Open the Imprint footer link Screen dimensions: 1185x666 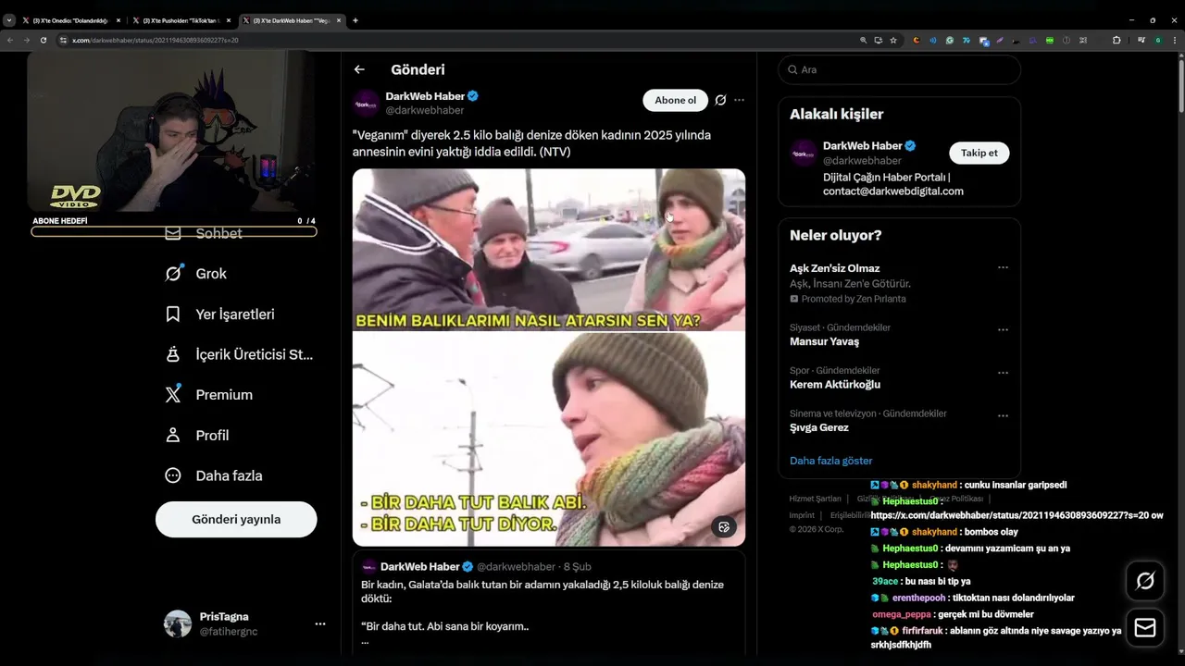[802, 515]
